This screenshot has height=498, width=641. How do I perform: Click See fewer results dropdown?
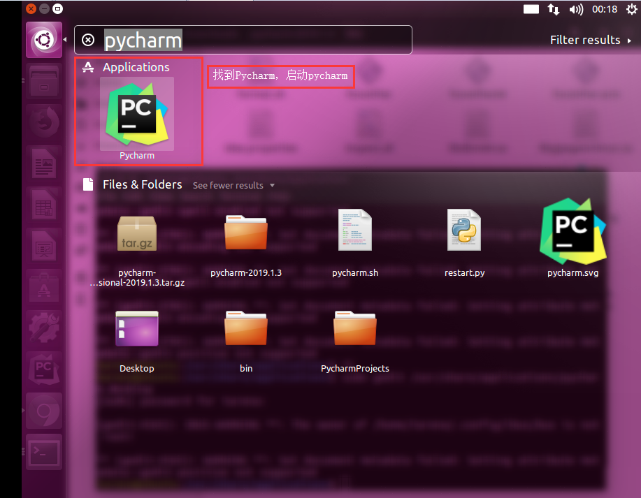pyautogui.click(x=229, y=185)
